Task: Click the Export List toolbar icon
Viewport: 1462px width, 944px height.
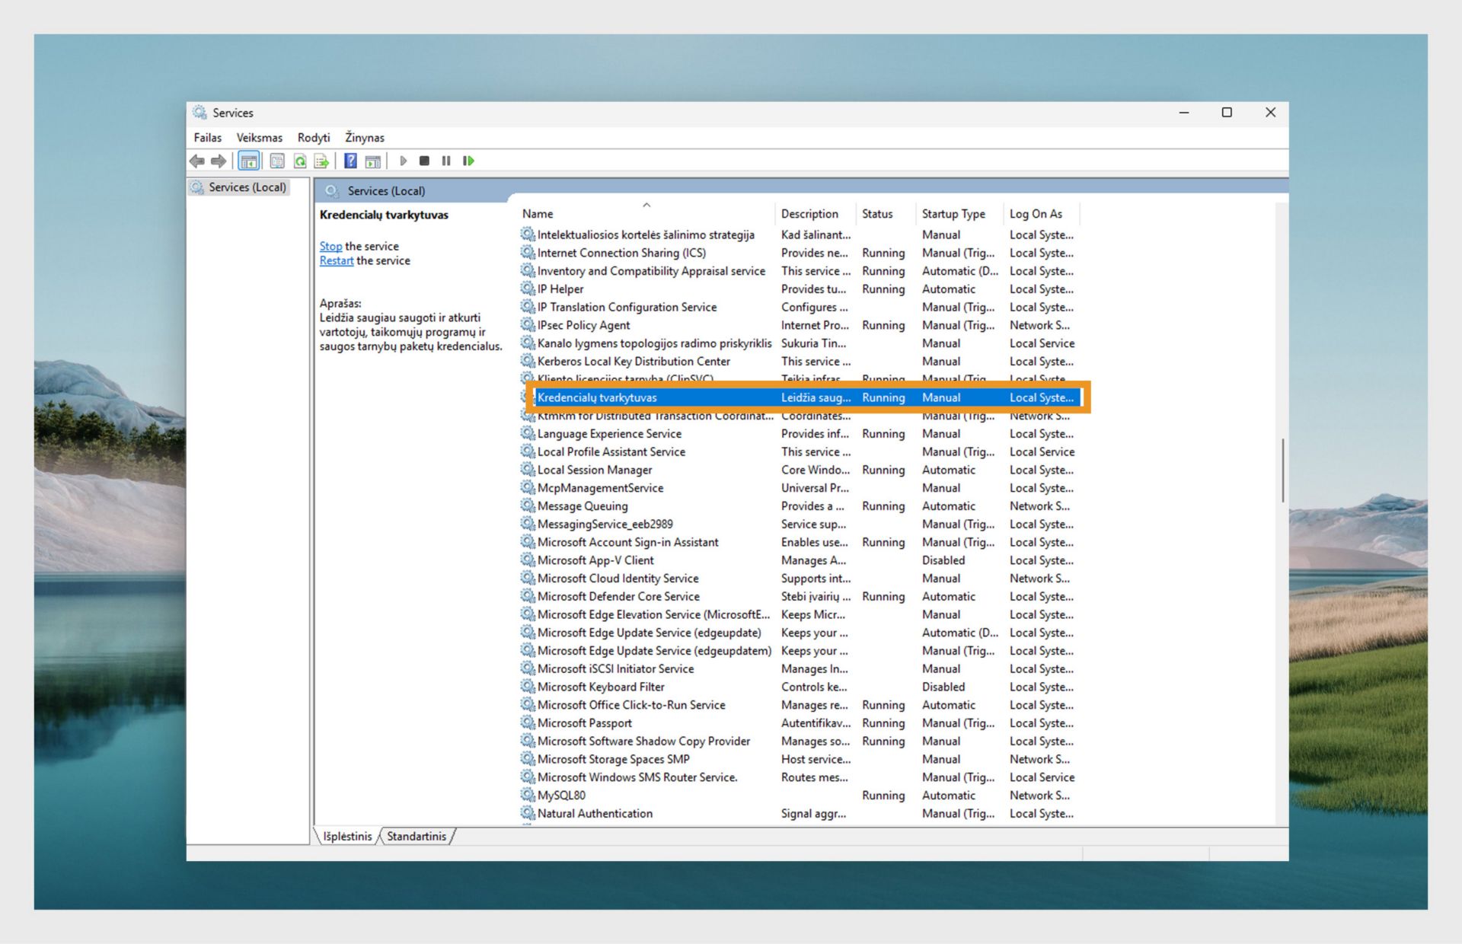Action: (321, 161)
